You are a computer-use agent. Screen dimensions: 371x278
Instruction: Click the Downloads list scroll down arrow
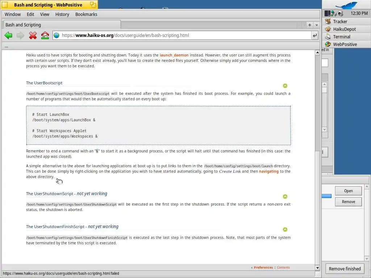367,258
